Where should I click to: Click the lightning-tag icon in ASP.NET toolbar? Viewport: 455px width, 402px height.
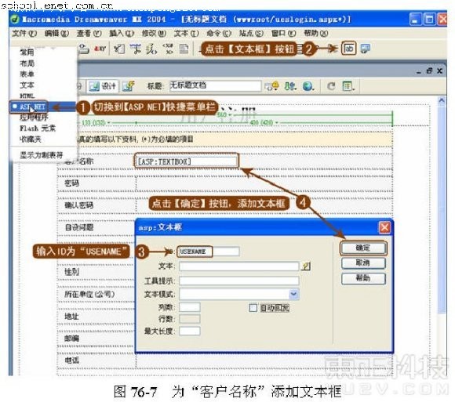tap(151, 49)
